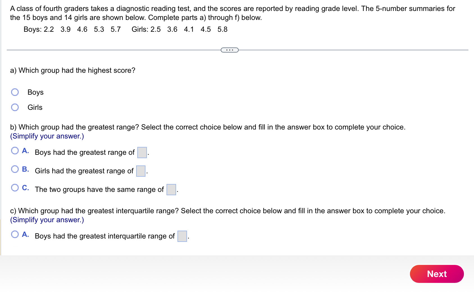Click the Next button

click(436, 274)
